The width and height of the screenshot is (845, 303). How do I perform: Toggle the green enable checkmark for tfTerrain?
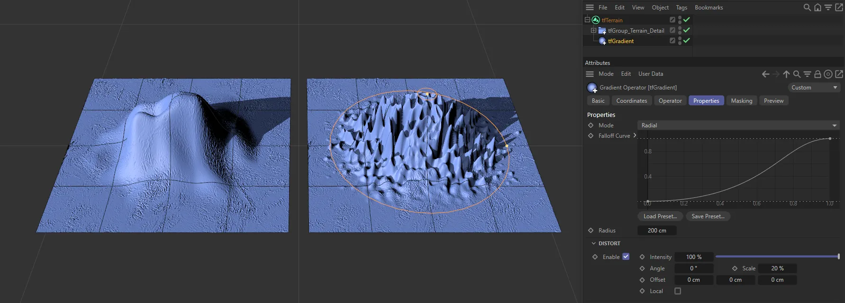686,19
